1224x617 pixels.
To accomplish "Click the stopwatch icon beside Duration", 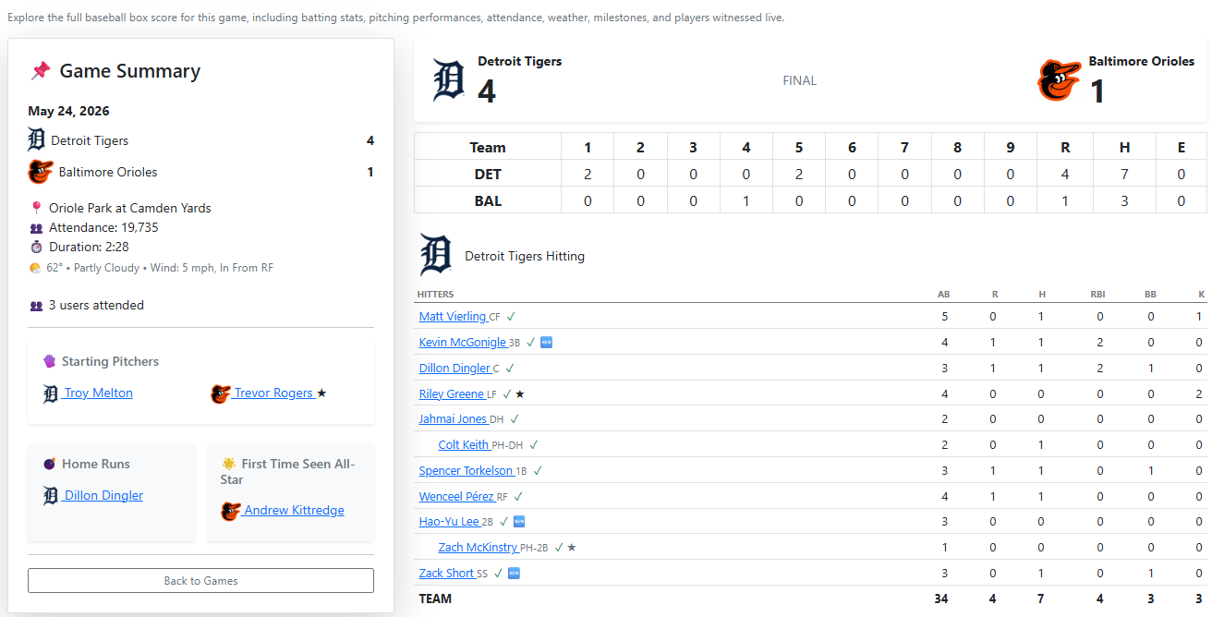I will pyautogui.click(x=36, y=247).
